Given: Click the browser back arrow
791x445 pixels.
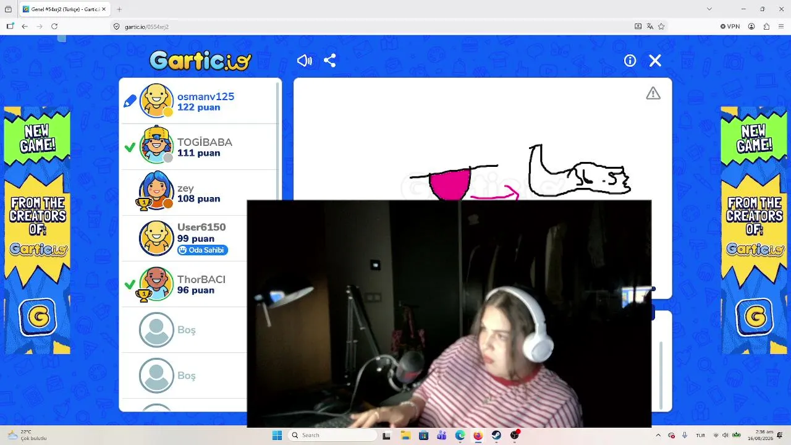Looking at the screenshot, I should tap(25, 27).
